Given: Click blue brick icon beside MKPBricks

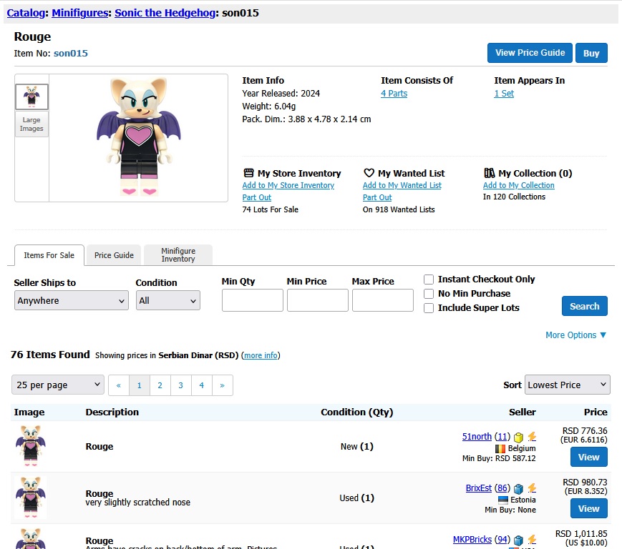Looking at the screenshot, I should pyautogui.click(x=518, y=540).
